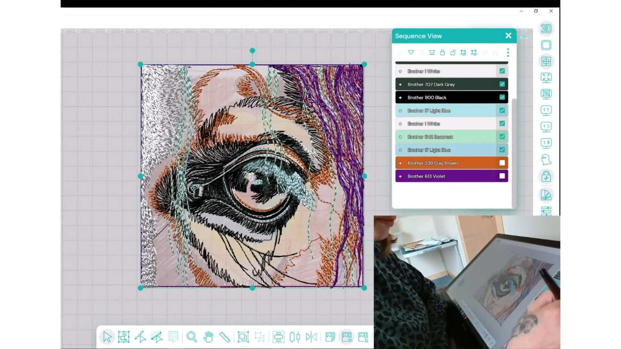Enable visibility of Brother 339 Clay Brown

click(502, 163)
